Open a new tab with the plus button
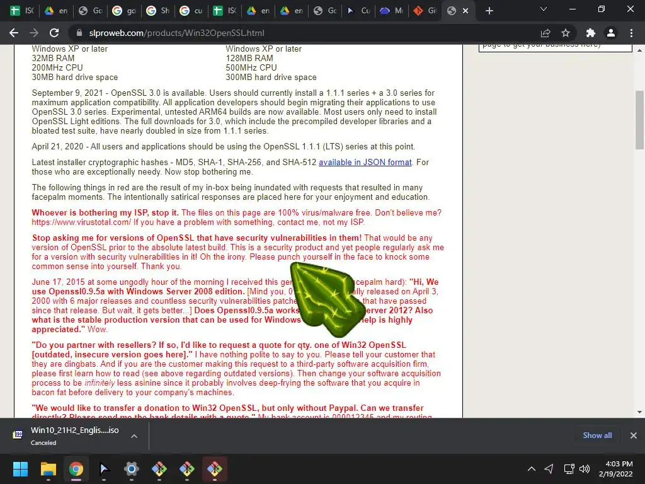Screen dimensions: 645x484 coord(489,11)
